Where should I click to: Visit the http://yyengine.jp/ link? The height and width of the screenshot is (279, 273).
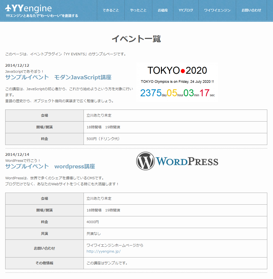tap(103, 251)
